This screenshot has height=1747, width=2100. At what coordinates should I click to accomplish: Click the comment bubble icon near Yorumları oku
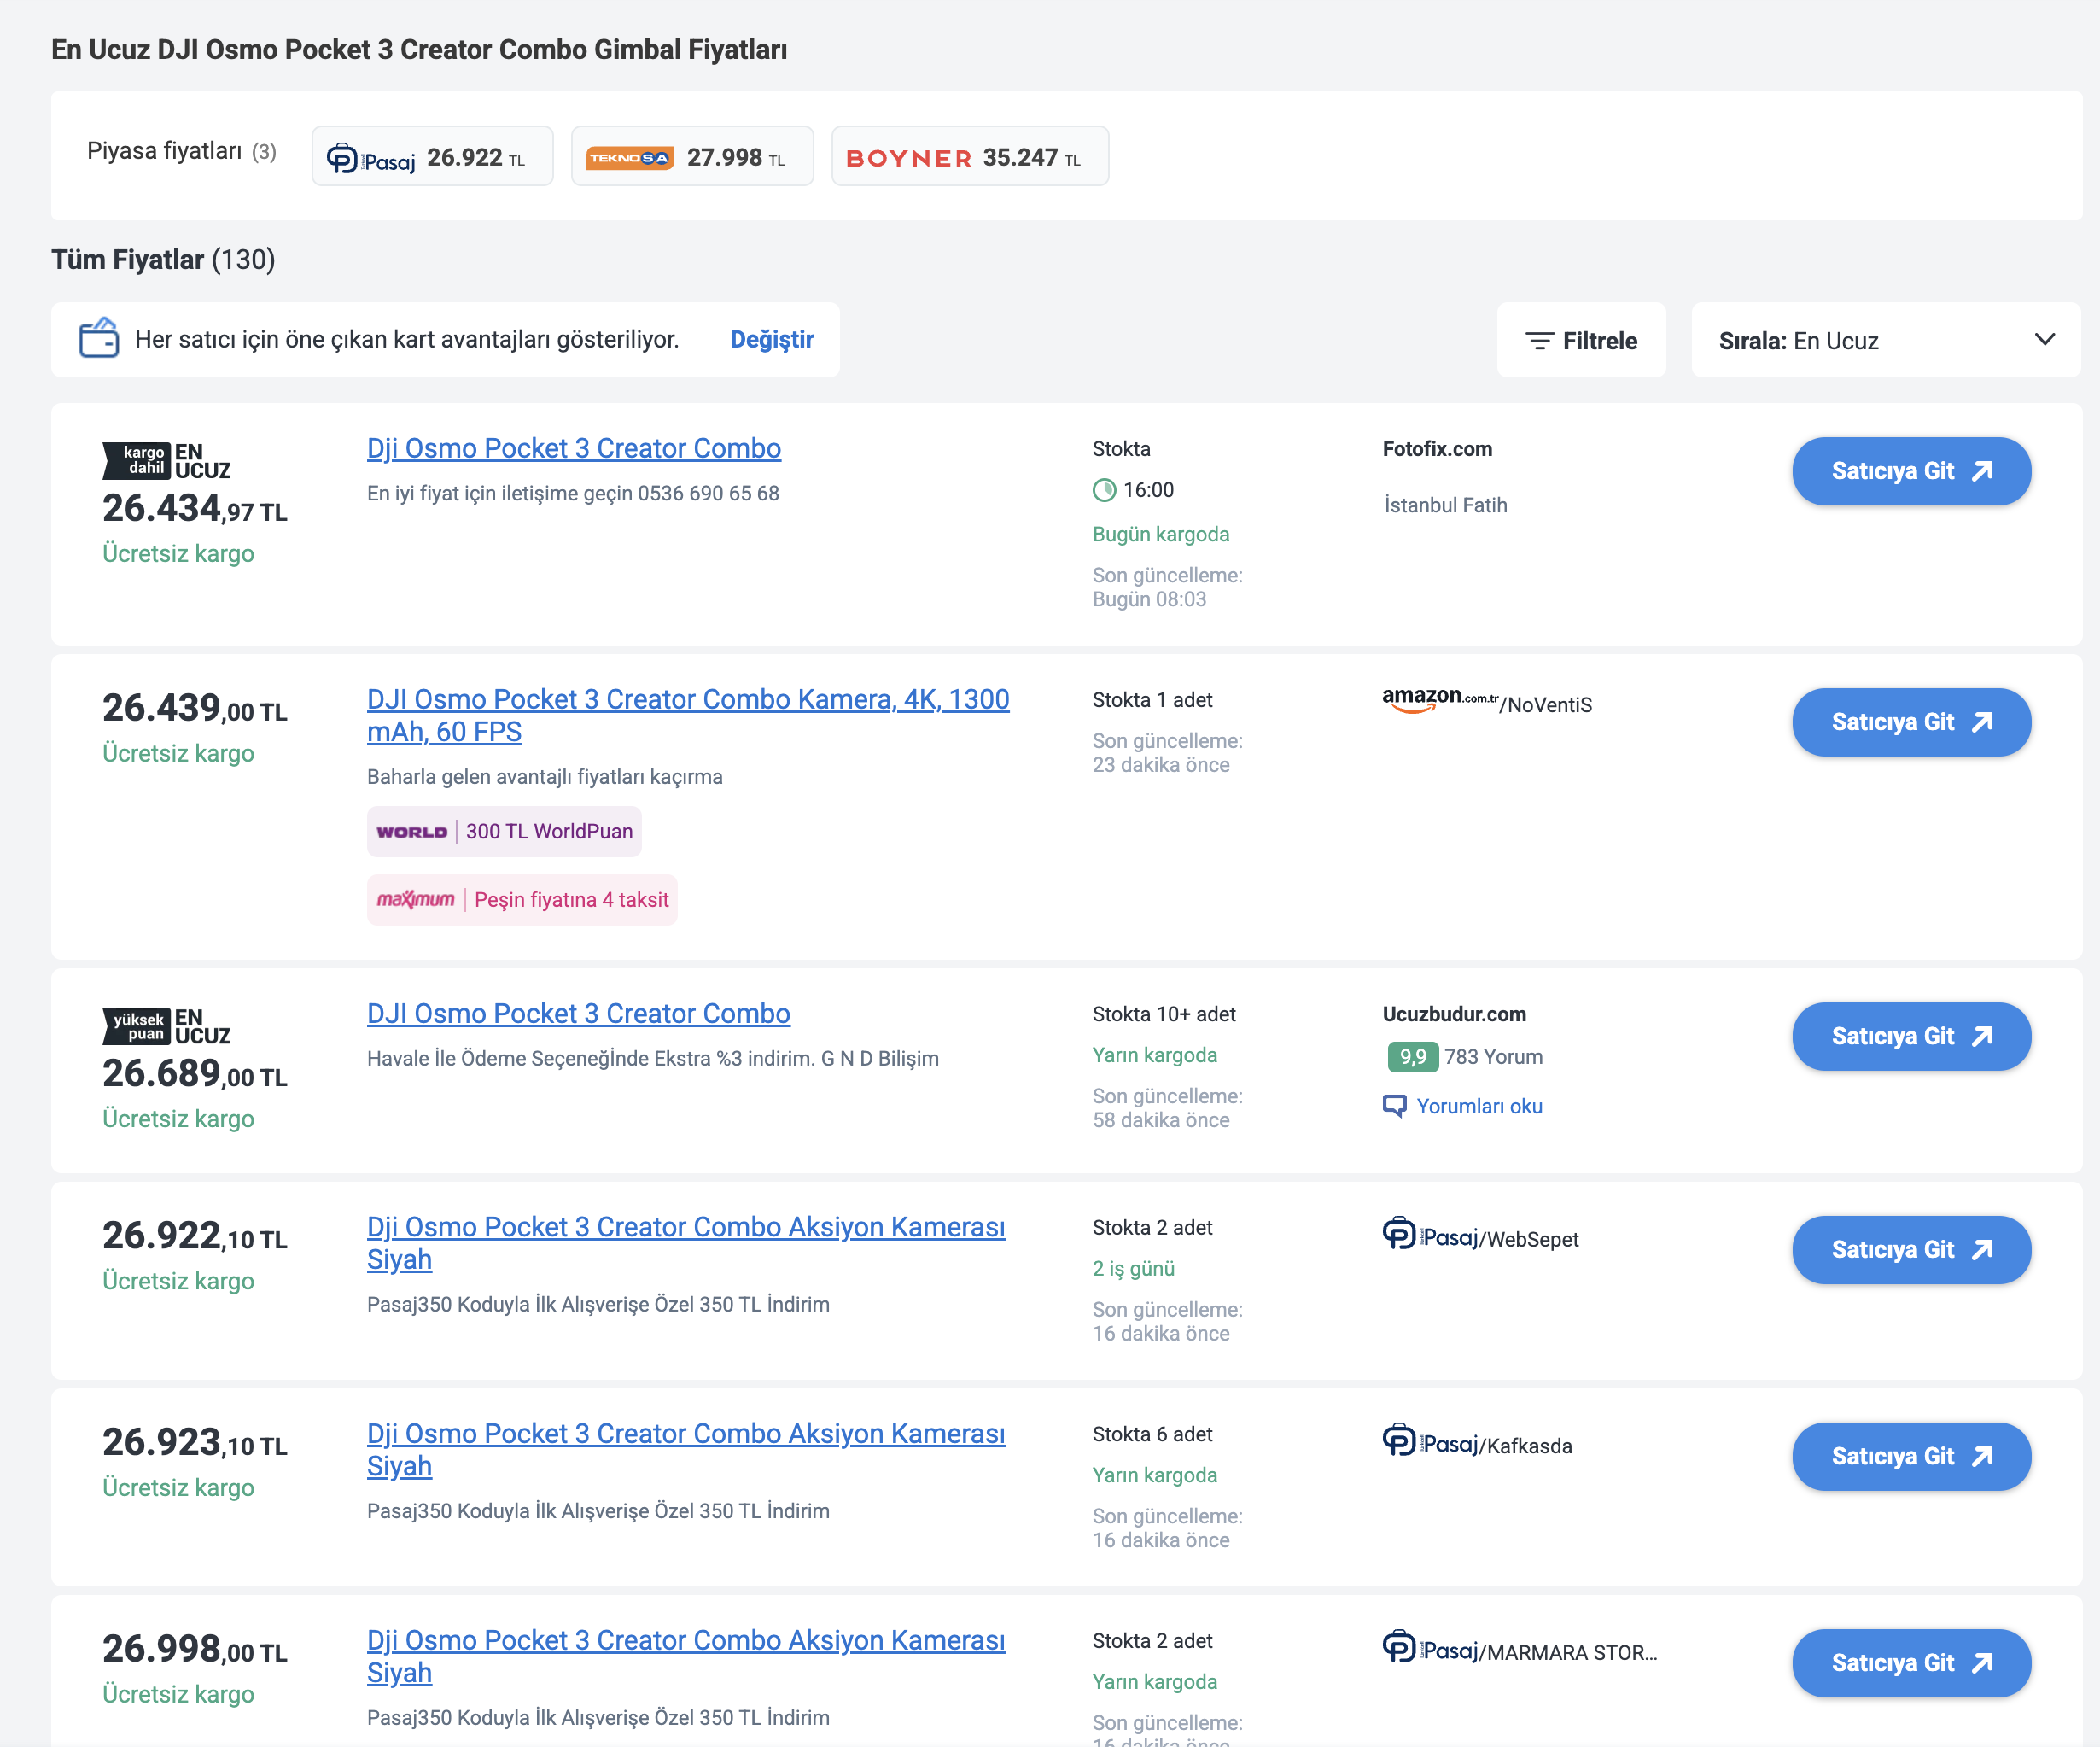(x=1394, y=1106)
